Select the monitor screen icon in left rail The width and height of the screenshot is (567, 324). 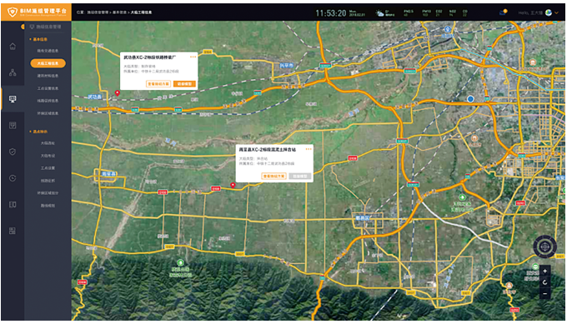[x=13, y=99]
